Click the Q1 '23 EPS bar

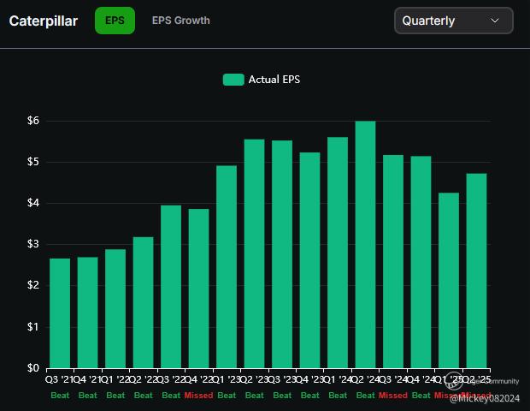tap(227, 266)
